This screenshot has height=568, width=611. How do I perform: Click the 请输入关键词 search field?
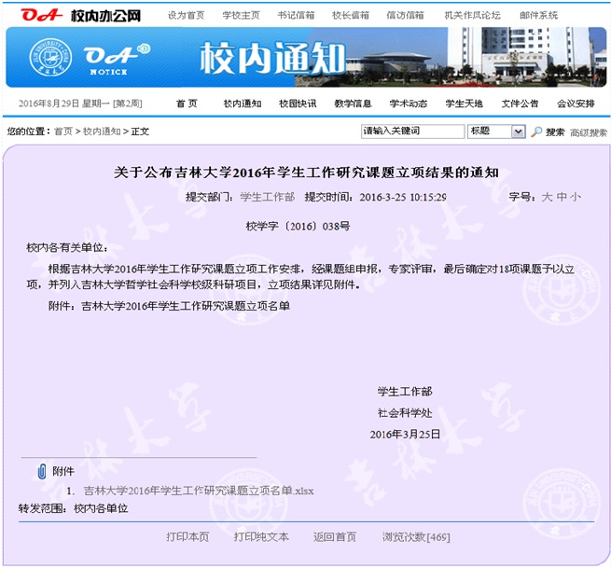411,132
